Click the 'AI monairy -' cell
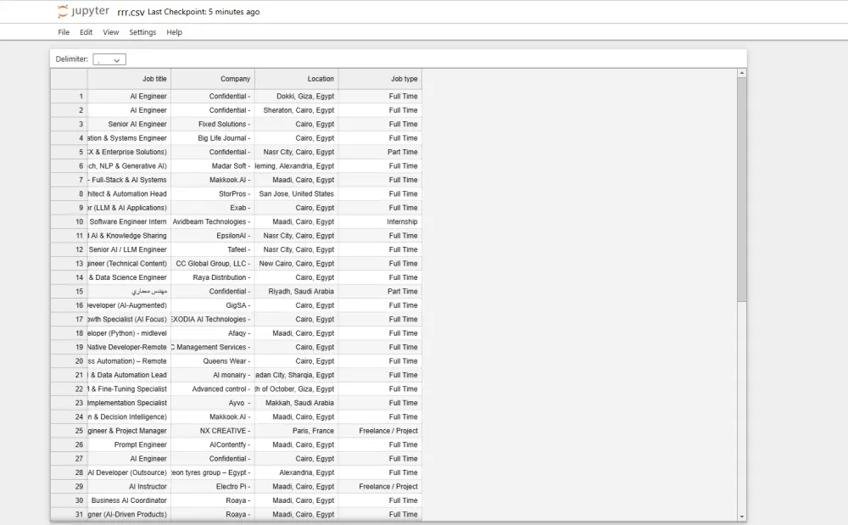Screen dimensions: 848x525 [213, 375]
